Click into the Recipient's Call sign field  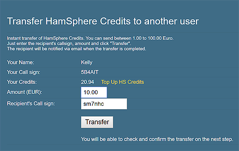pyautogui.click(x=104, y=104)
